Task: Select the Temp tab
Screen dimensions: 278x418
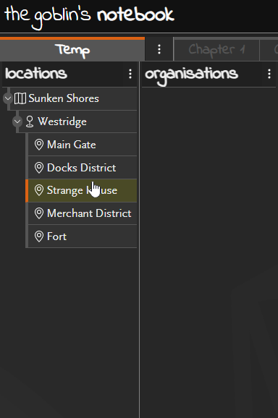Action: click(72, 50)
